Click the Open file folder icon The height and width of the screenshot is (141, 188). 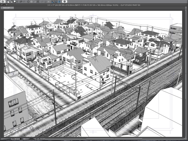click(x=11, y=2)
